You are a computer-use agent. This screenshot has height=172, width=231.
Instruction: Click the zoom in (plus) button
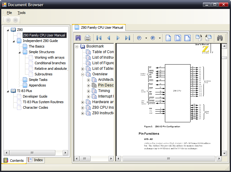[153, 38]
